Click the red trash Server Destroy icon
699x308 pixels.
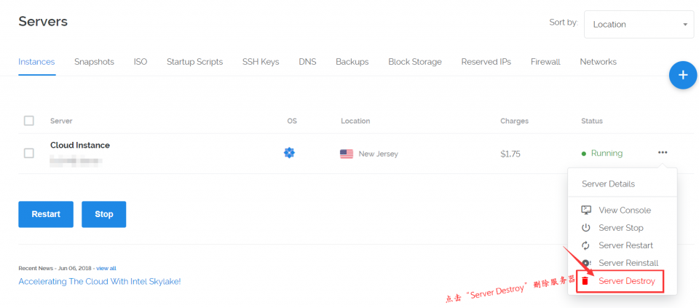[585, 281]
